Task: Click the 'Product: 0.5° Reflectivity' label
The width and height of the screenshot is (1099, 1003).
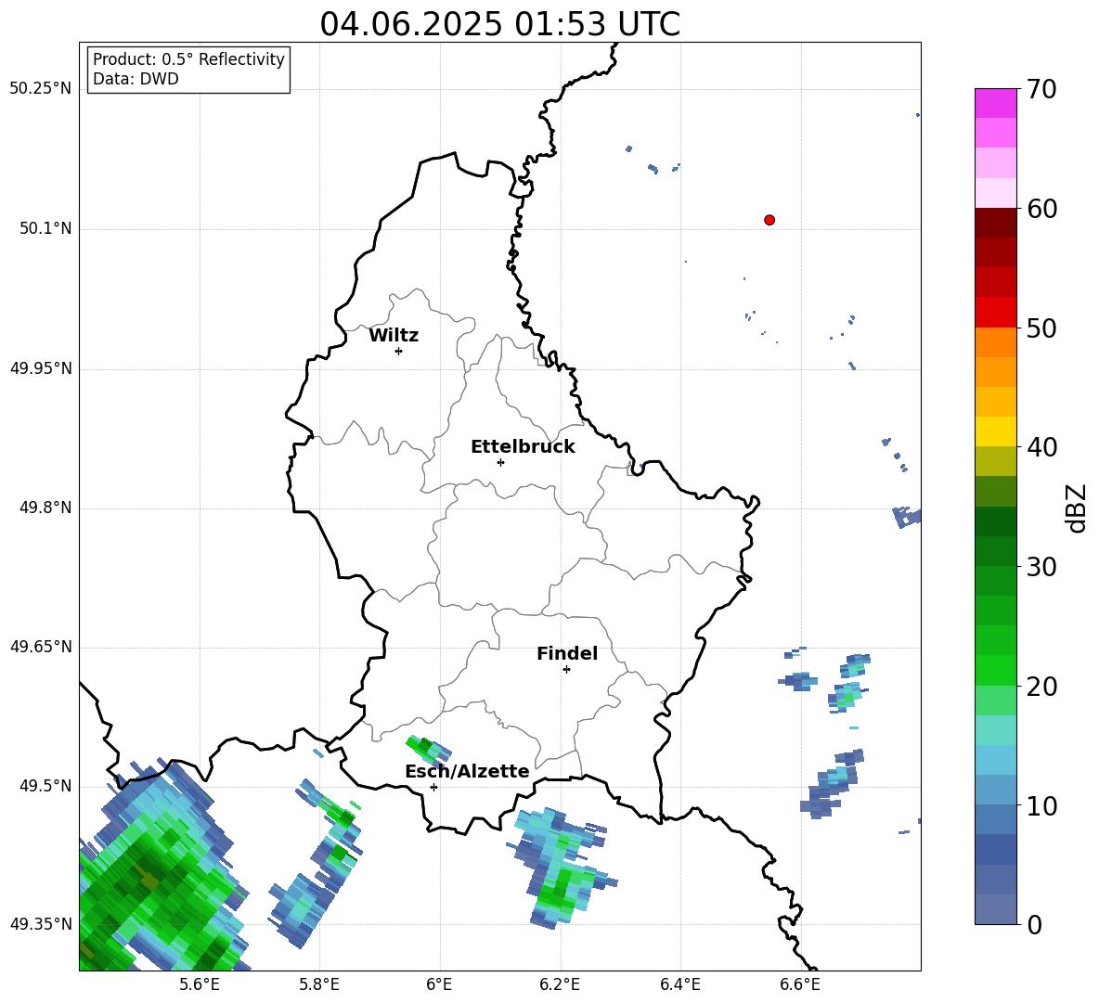Action: (x=188, y=59)
